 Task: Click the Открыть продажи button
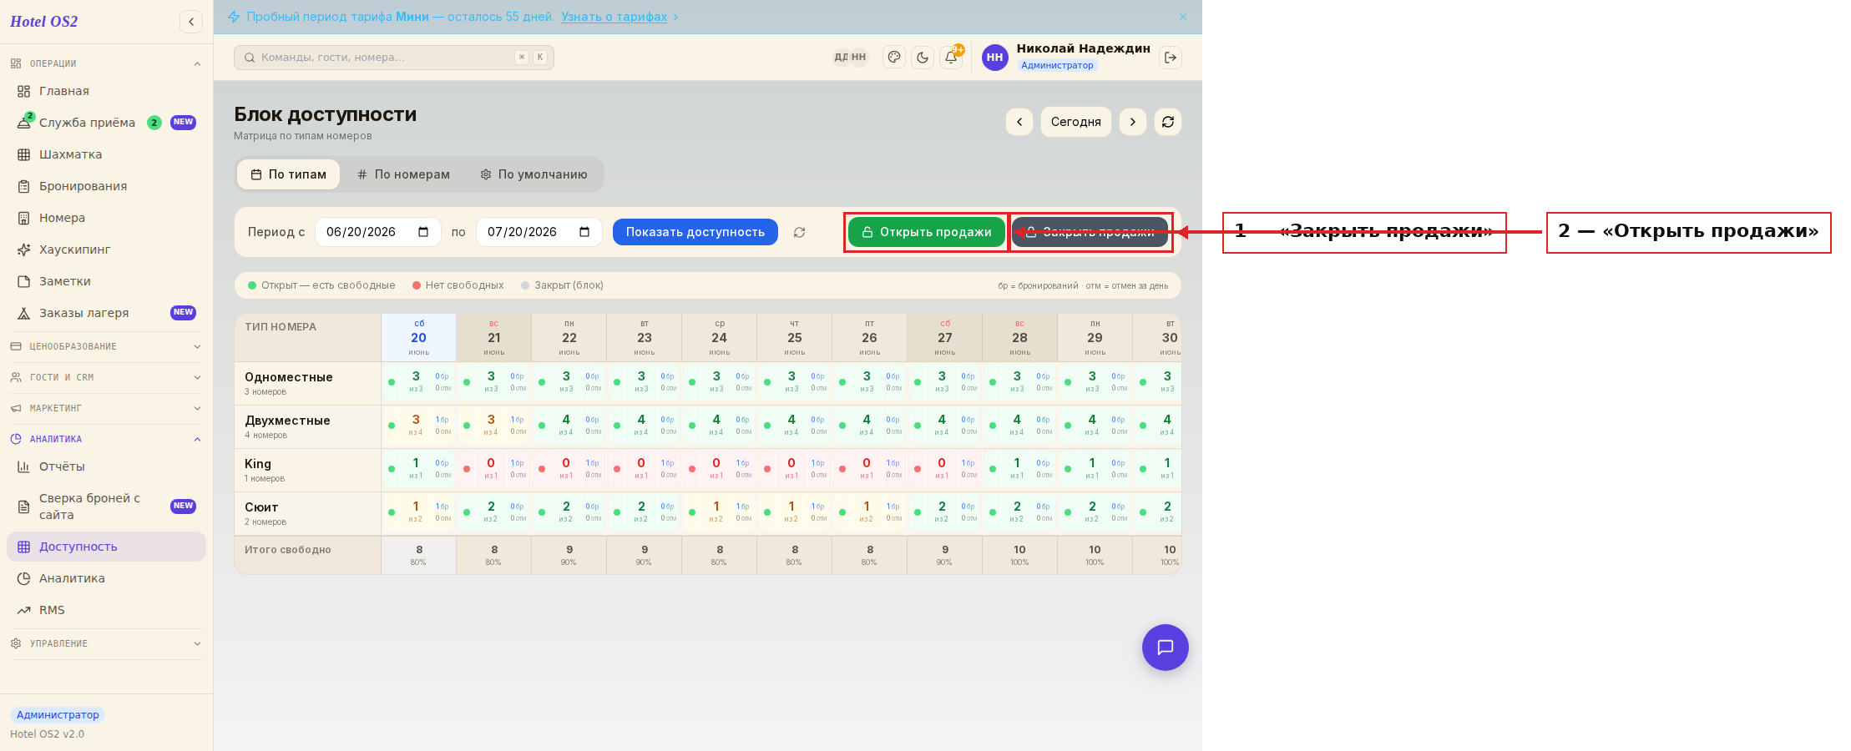[x=927, y=232]
